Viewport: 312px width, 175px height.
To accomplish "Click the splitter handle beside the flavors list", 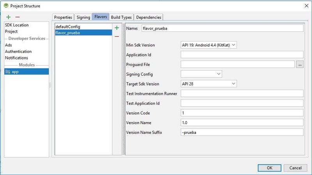I will (x=123, y=89).
